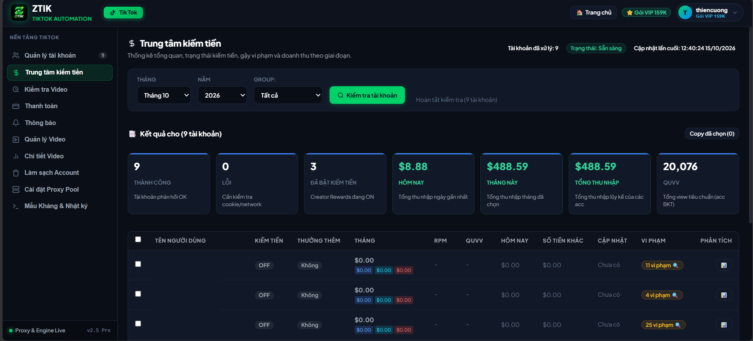Click the Proxy & Engine Live status text

click(40, 330)
